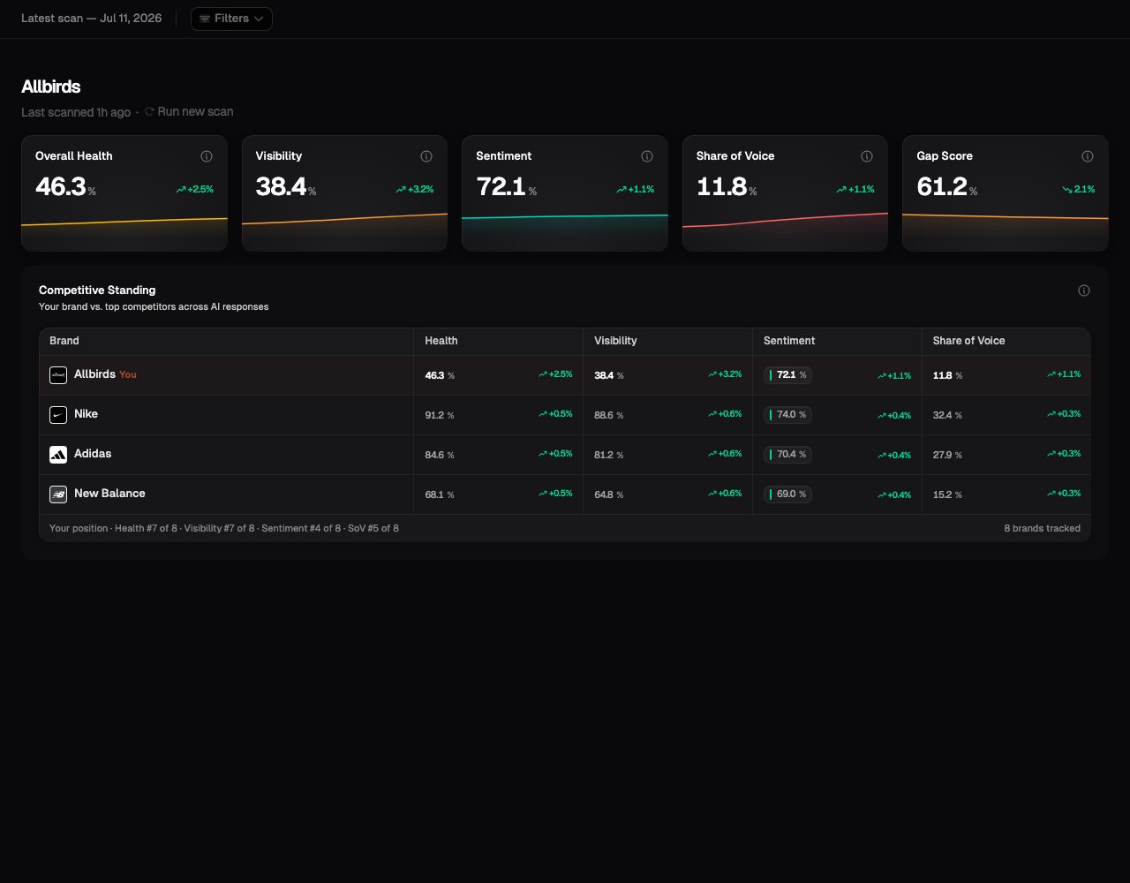Click New Balance visibility value 64.8%
This screenshot has width=1130, height=883.
[x=609, y=494]
